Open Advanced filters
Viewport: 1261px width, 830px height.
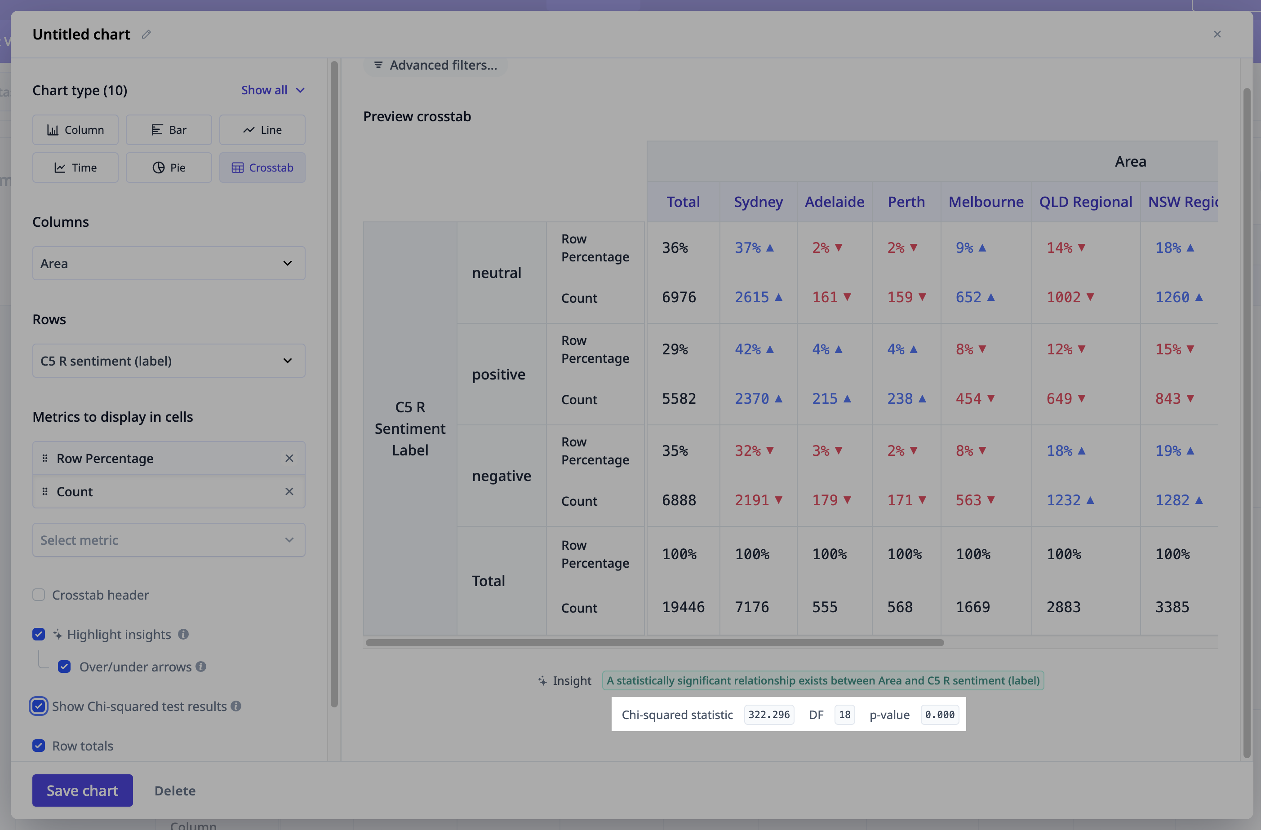coord(435,65)
